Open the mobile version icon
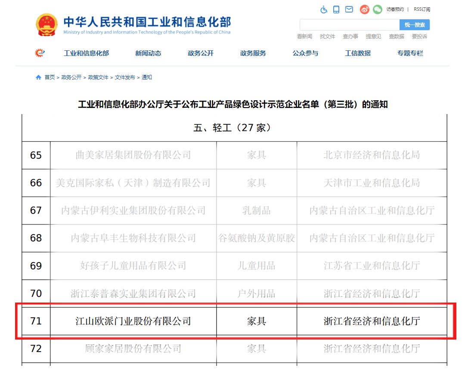The height and width of the screenshot is (374, 465). (x=336, y=9)
